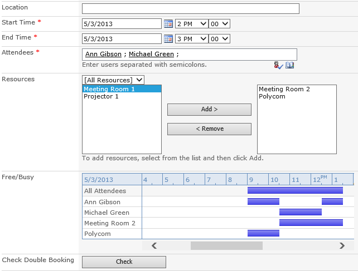Click into the Location text field
358x271 pixels.
coord(190,9)
